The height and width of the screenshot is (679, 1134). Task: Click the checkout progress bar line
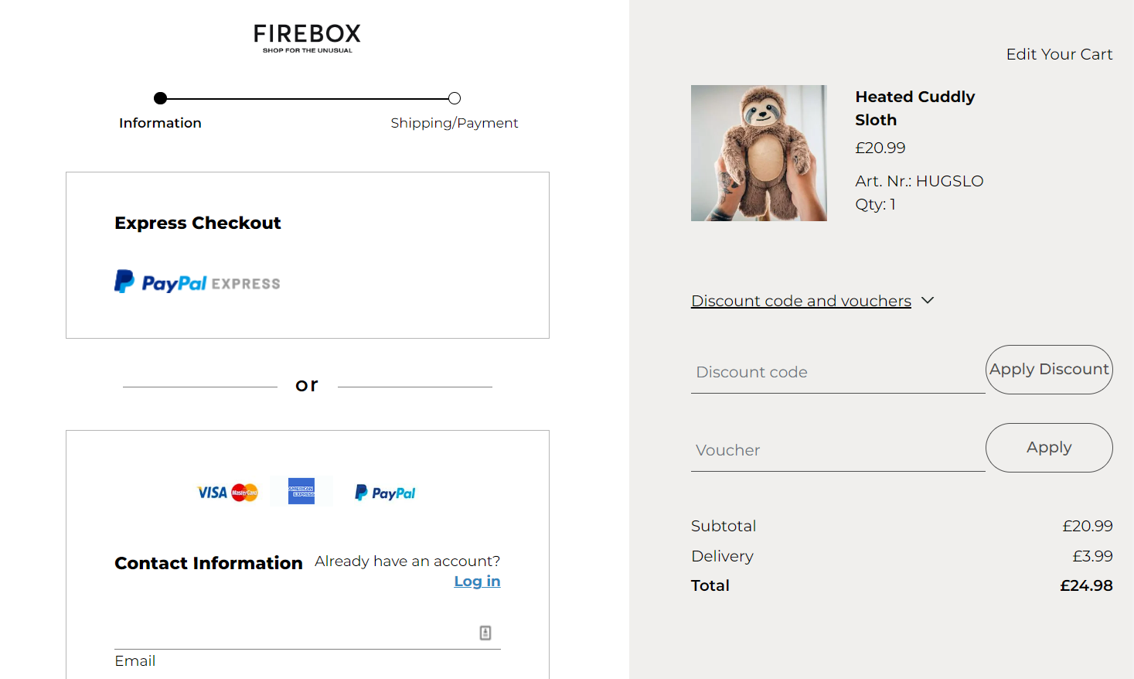tap(307, 98)
